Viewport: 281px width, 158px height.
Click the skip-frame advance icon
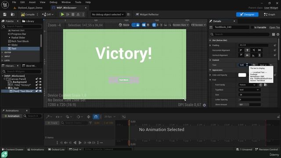(68, 14)
